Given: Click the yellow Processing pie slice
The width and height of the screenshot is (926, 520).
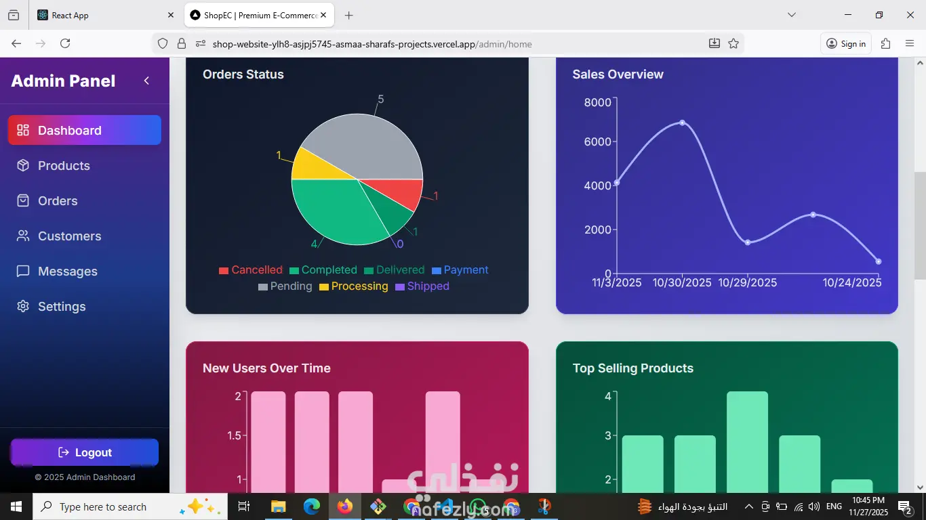Looking at the screenshot, I should click(x=313, y=167).
